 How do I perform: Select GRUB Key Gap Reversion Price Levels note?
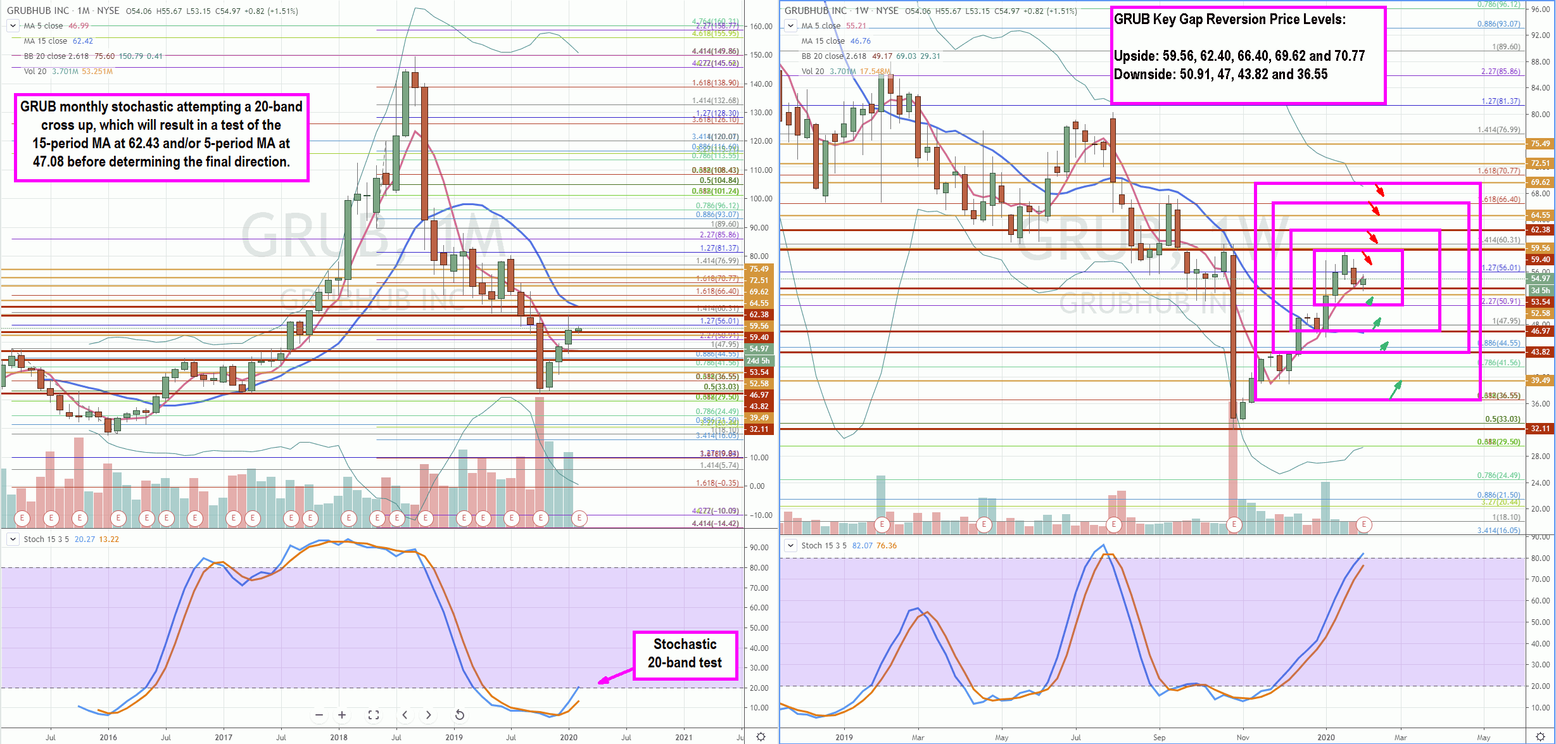tap(1248, 56)
